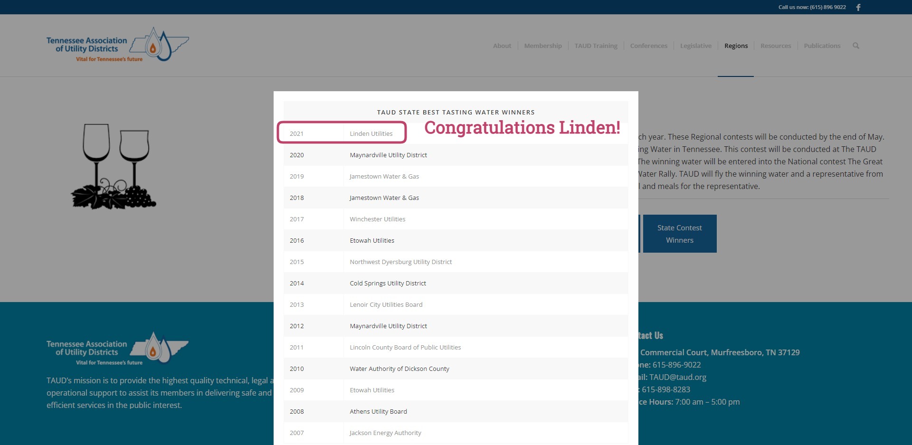Click the TAUD State Best Tasting Water Winners heading

(x=456, y=112)
